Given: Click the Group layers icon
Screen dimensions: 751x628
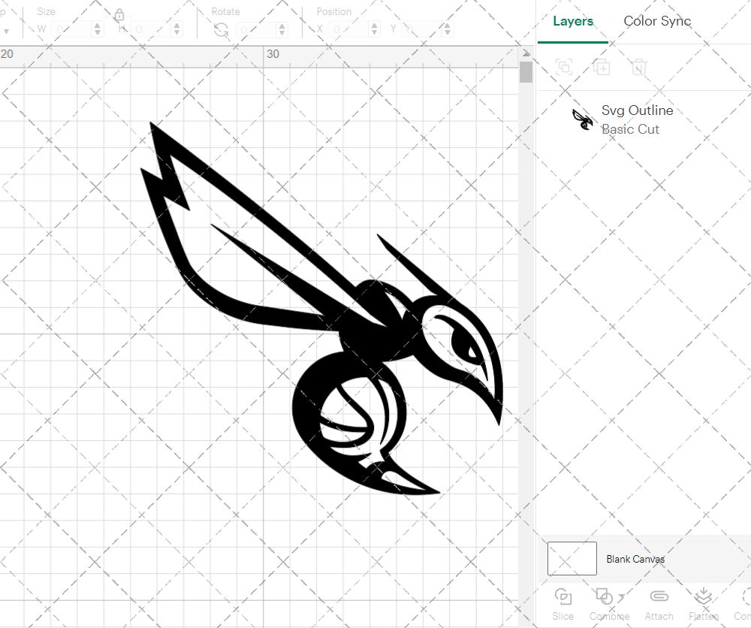Looking at the screenshot, I should coord(564,67).
